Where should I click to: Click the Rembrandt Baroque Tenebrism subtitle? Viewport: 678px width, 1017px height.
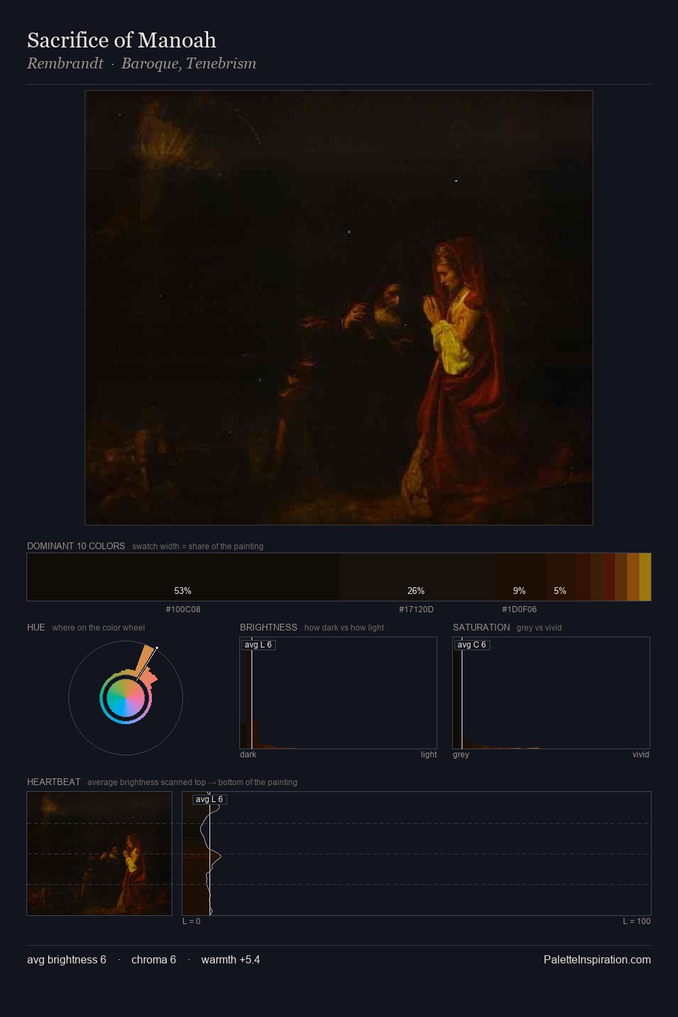tap(142, 64)
